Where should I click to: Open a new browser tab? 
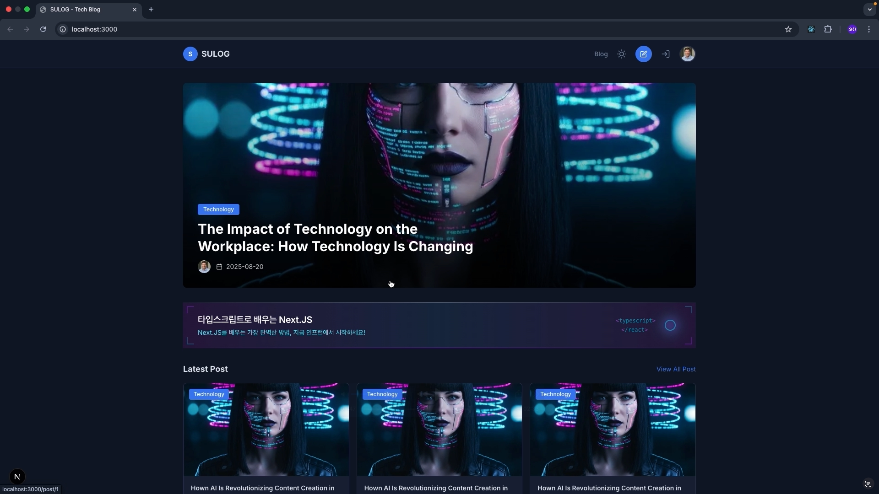151,9
